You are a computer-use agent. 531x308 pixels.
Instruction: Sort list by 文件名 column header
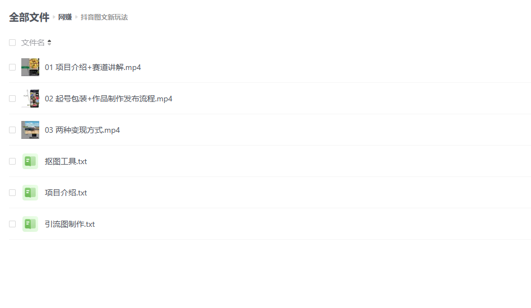click(33, 43)
